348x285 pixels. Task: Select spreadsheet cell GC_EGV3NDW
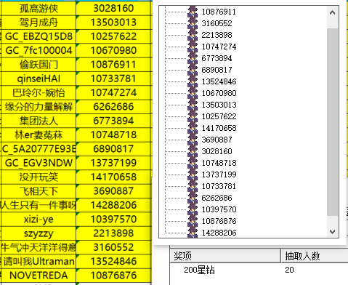(x=39, y=163)
